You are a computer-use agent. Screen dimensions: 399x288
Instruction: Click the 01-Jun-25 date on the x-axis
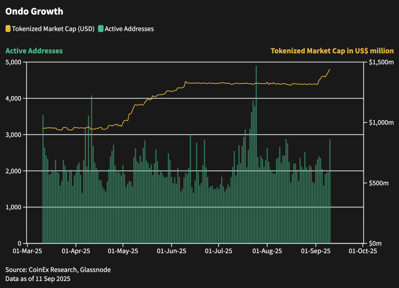(x=171, y=251)
